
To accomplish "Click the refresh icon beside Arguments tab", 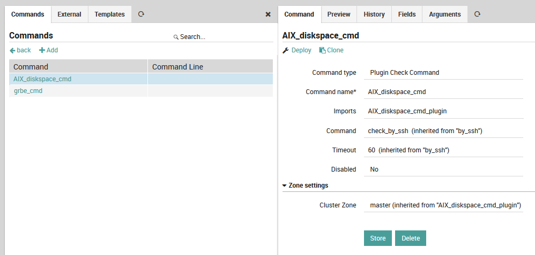I will (x=477, y=14).
